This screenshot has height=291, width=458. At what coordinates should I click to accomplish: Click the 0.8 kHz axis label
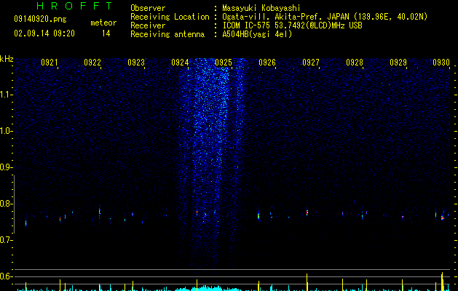6,204
